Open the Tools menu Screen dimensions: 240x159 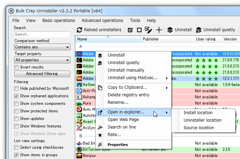135,21
